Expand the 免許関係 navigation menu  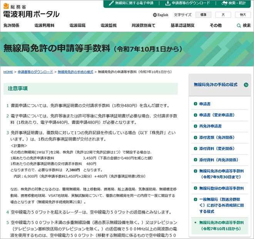click(x=12, y=25)
